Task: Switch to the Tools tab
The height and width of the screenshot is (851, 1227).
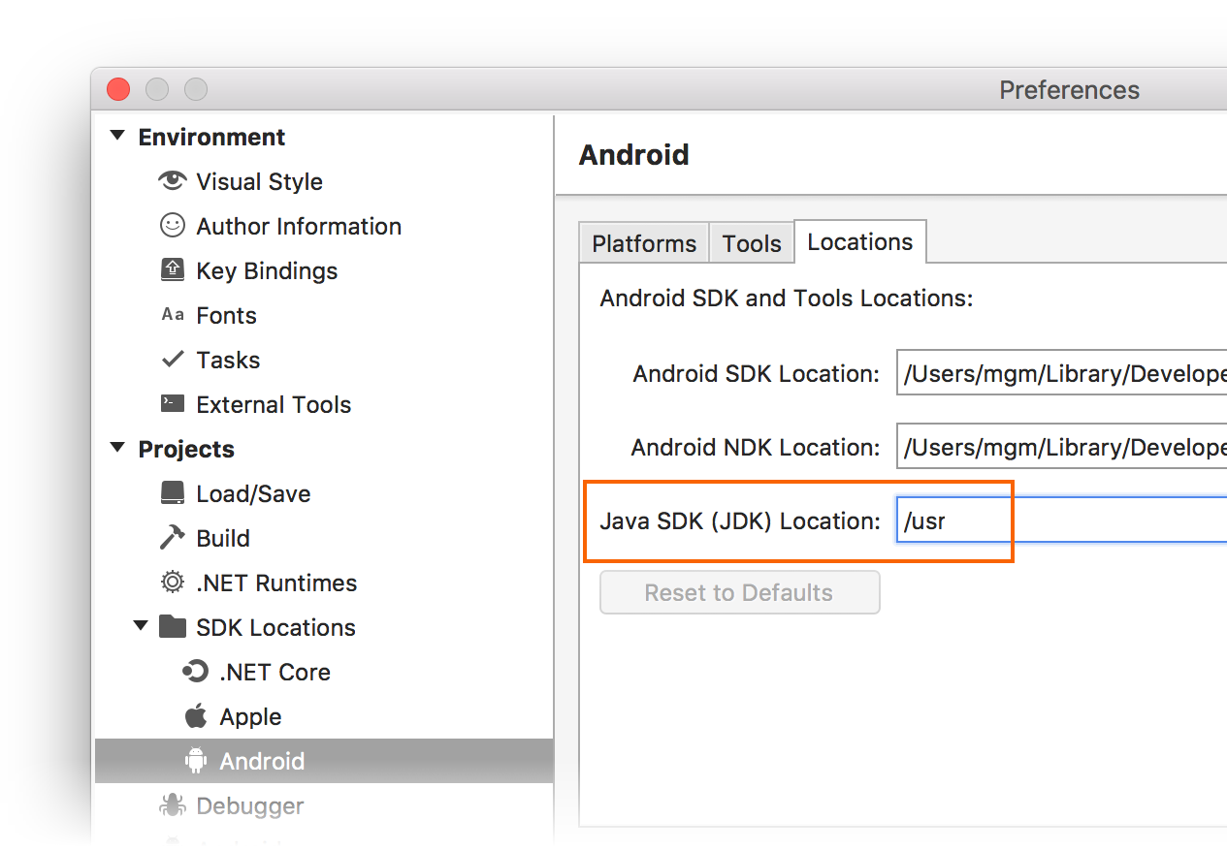Action: 752,242
